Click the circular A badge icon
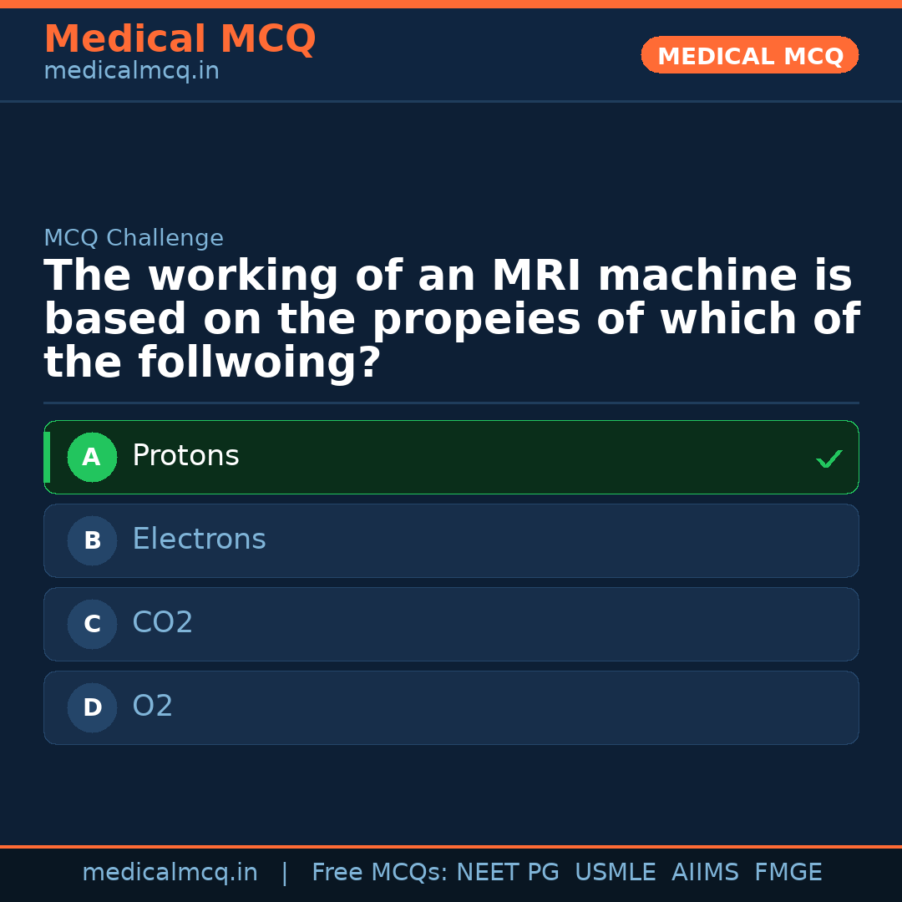Image resolution: width=902 pixels, height=902 pixels. click(92, 457)
